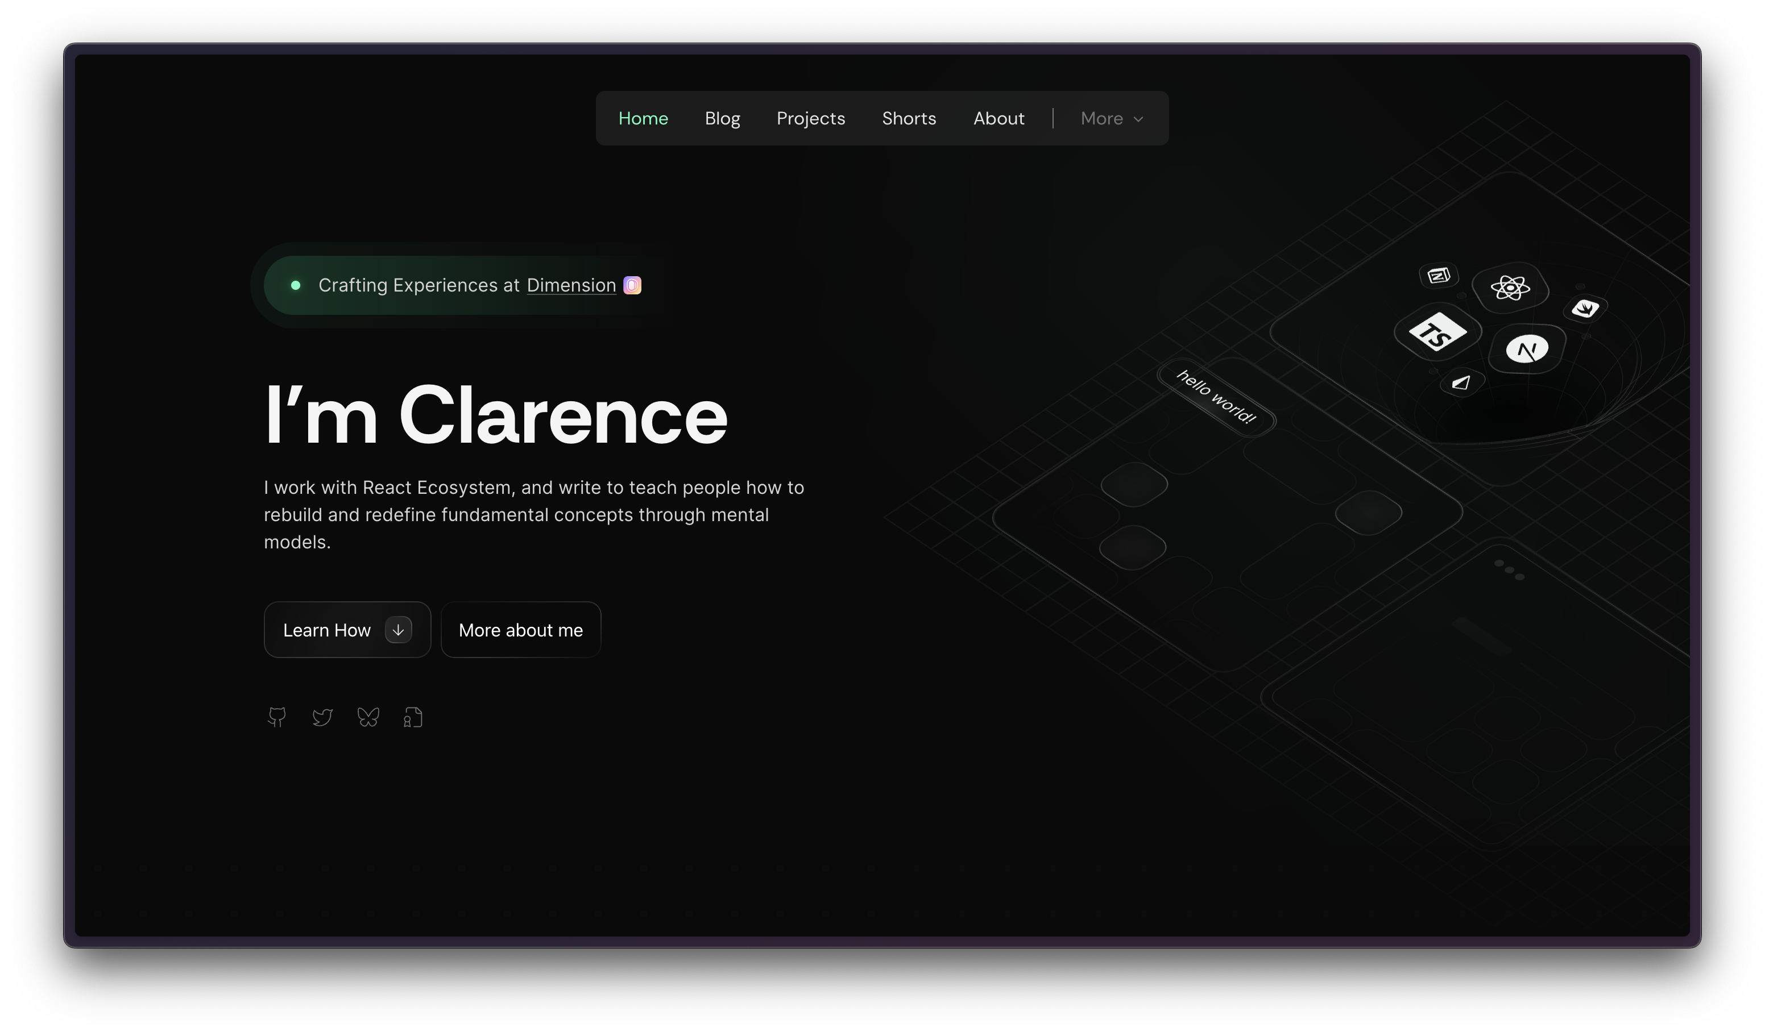The image size is (1765, 1032).
Task: Click the Crafting Experiences at text
Action: point(419,285)
